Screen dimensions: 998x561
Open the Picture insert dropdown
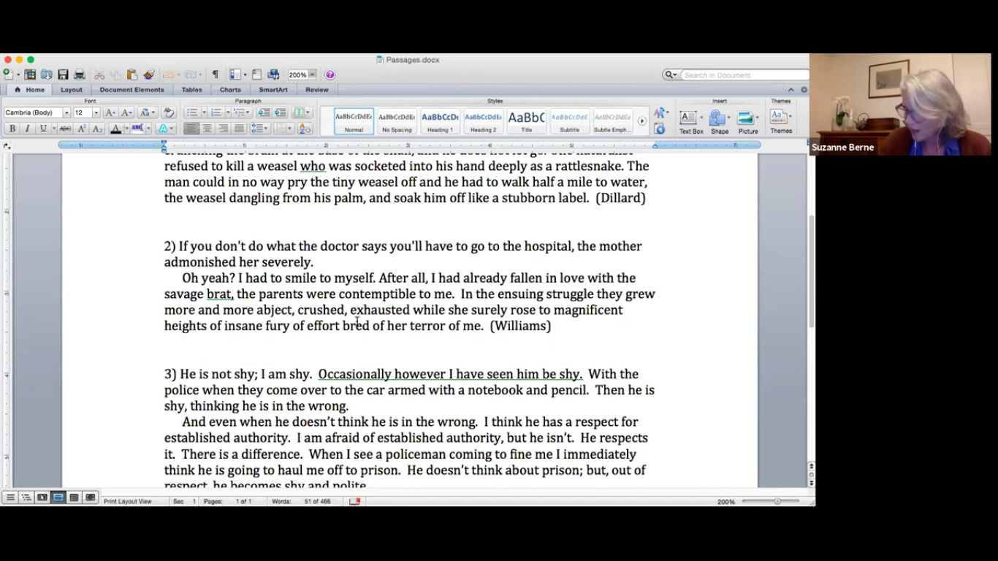758,118
